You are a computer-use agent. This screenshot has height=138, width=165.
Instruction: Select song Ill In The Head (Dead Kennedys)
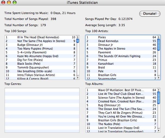tap(41, 37)
